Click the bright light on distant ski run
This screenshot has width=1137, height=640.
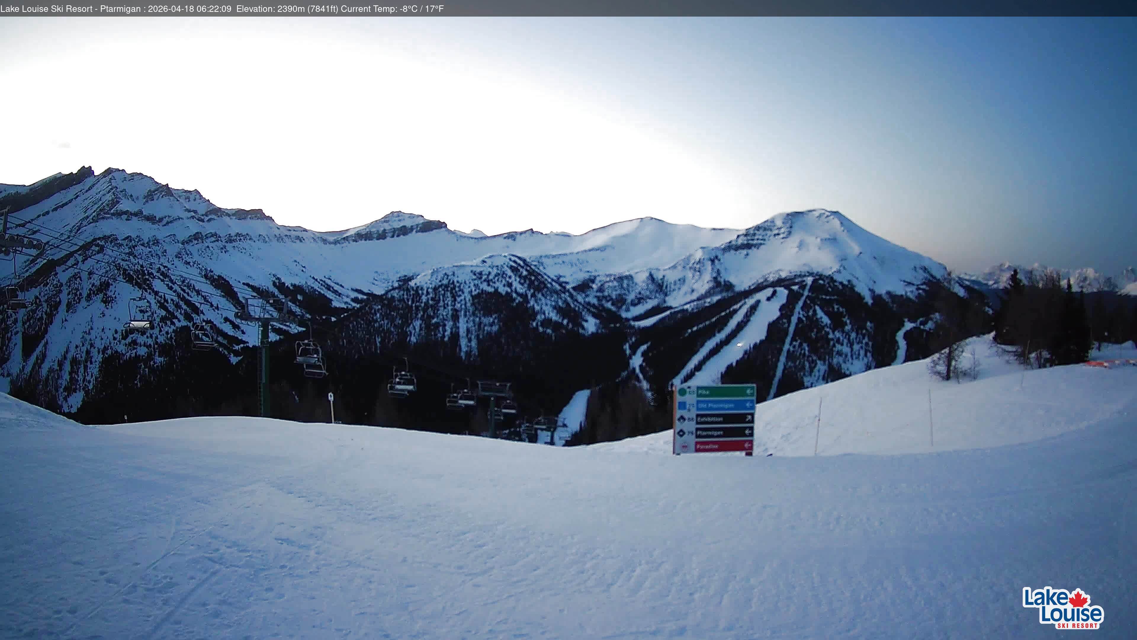(x=739, y=345)
